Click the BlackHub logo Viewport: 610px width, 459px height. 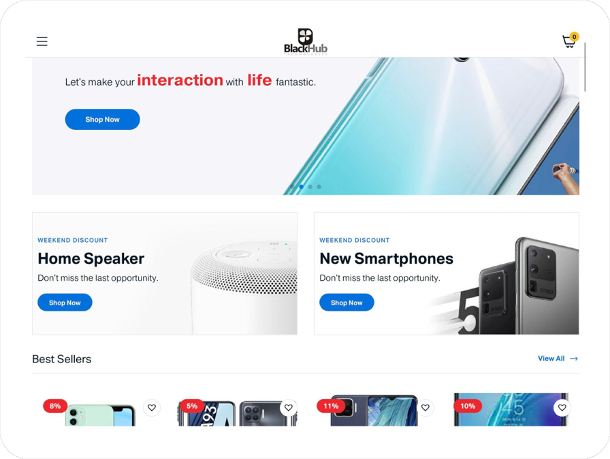pyautogui.click(x=306, y=41)
